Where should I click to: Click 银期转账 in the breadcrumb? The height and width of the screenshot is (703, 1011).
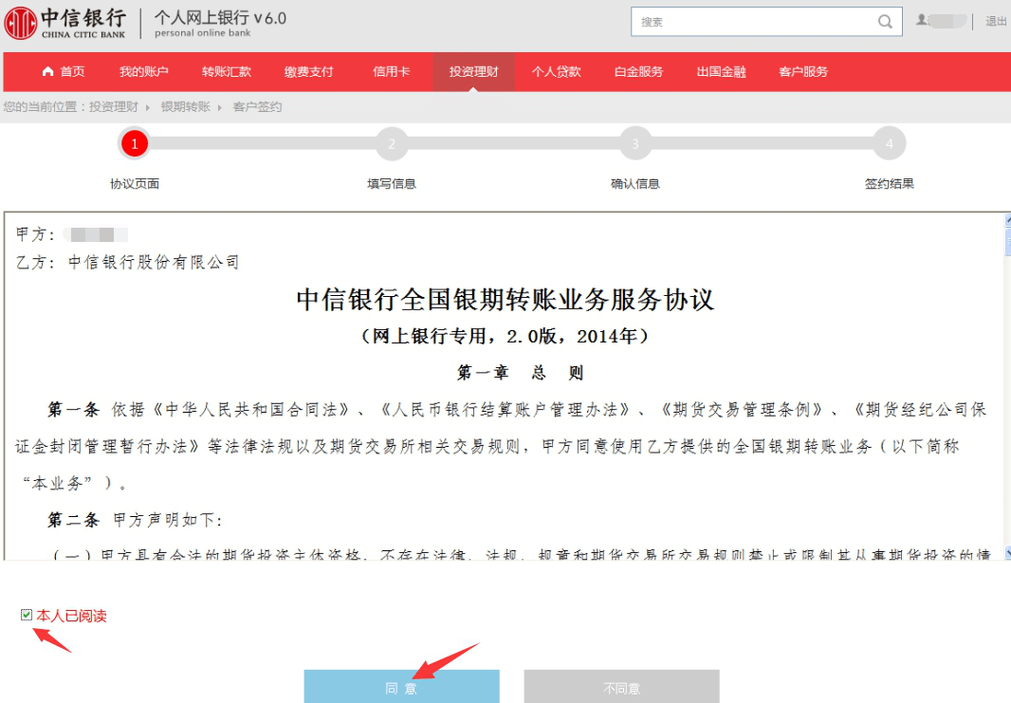point(186,106)
